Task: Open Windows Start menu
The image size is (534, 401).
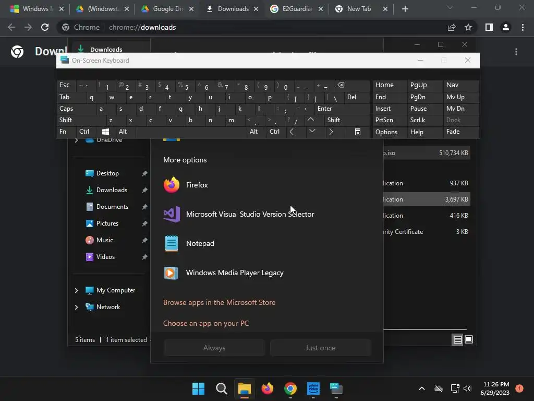Action: click(198, 388)
